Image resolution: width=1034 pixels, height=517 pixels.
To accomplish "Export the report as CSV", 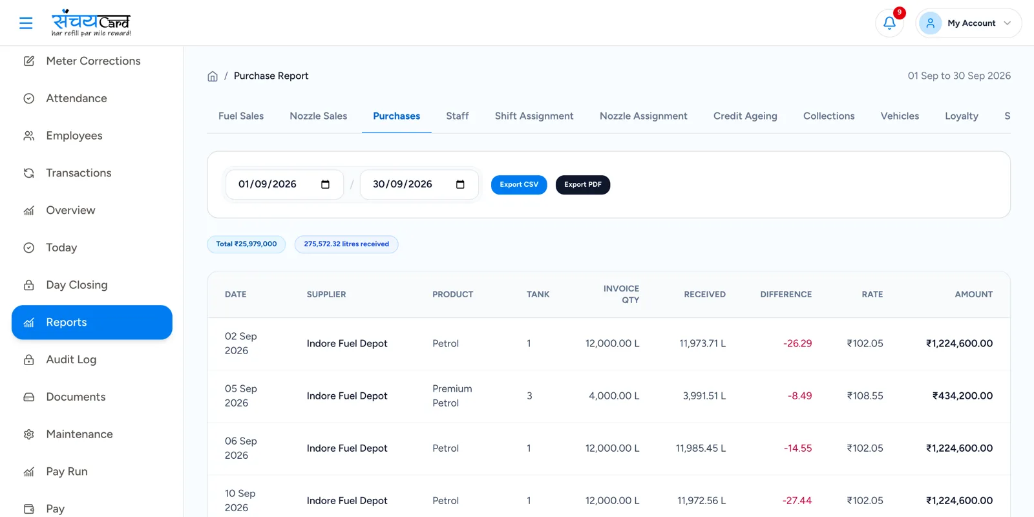I will 519,185.
